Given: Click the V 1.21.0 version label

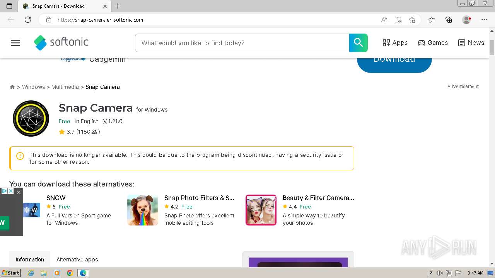Looking at the screenshot, I should (x=113, y=121).
